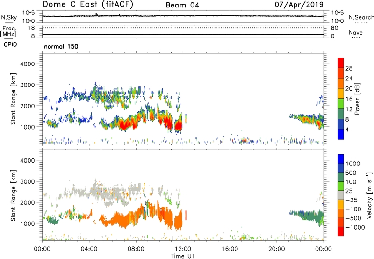
Task: Click the '4000' tick in the power panel
Action: [x=28, y=64]
